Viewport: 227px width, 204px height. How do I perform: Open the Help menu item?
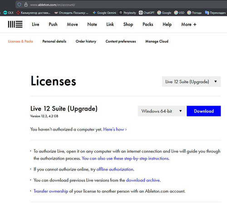pyautogui.click(x=167, y=24)
